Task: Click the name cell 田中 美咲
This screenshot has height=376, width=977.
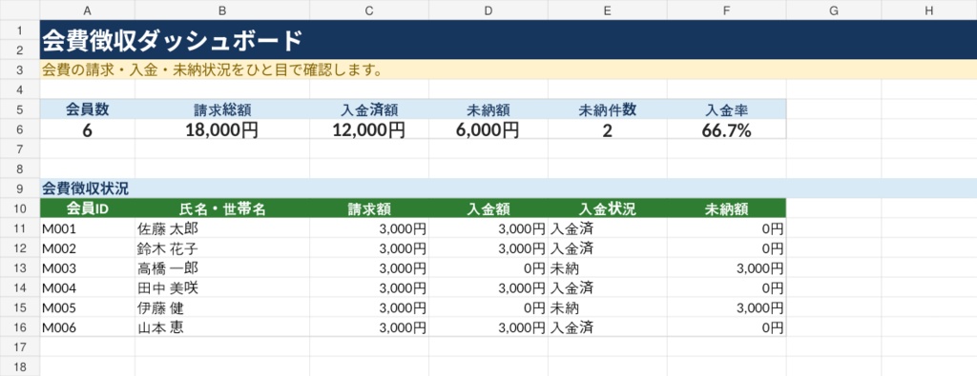Action: 221,287
